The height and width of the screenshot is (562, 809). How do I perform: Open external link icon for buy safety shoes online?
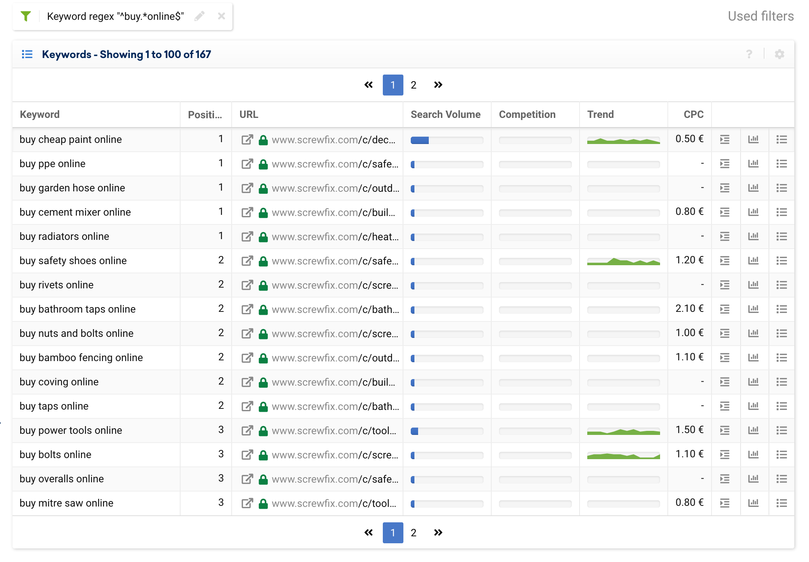pyautogui.click(x=247, y=261)
